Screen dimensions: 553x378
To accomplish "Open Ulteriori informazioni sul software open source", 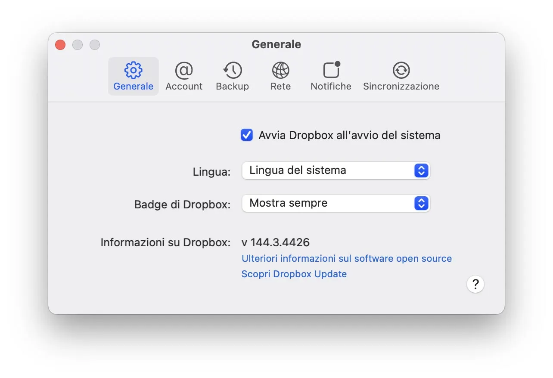I will 346,258.
